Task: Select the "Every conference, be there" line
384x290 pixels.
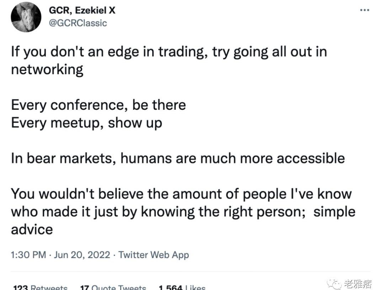Action: pyautogui.click(x=98, y=105)
